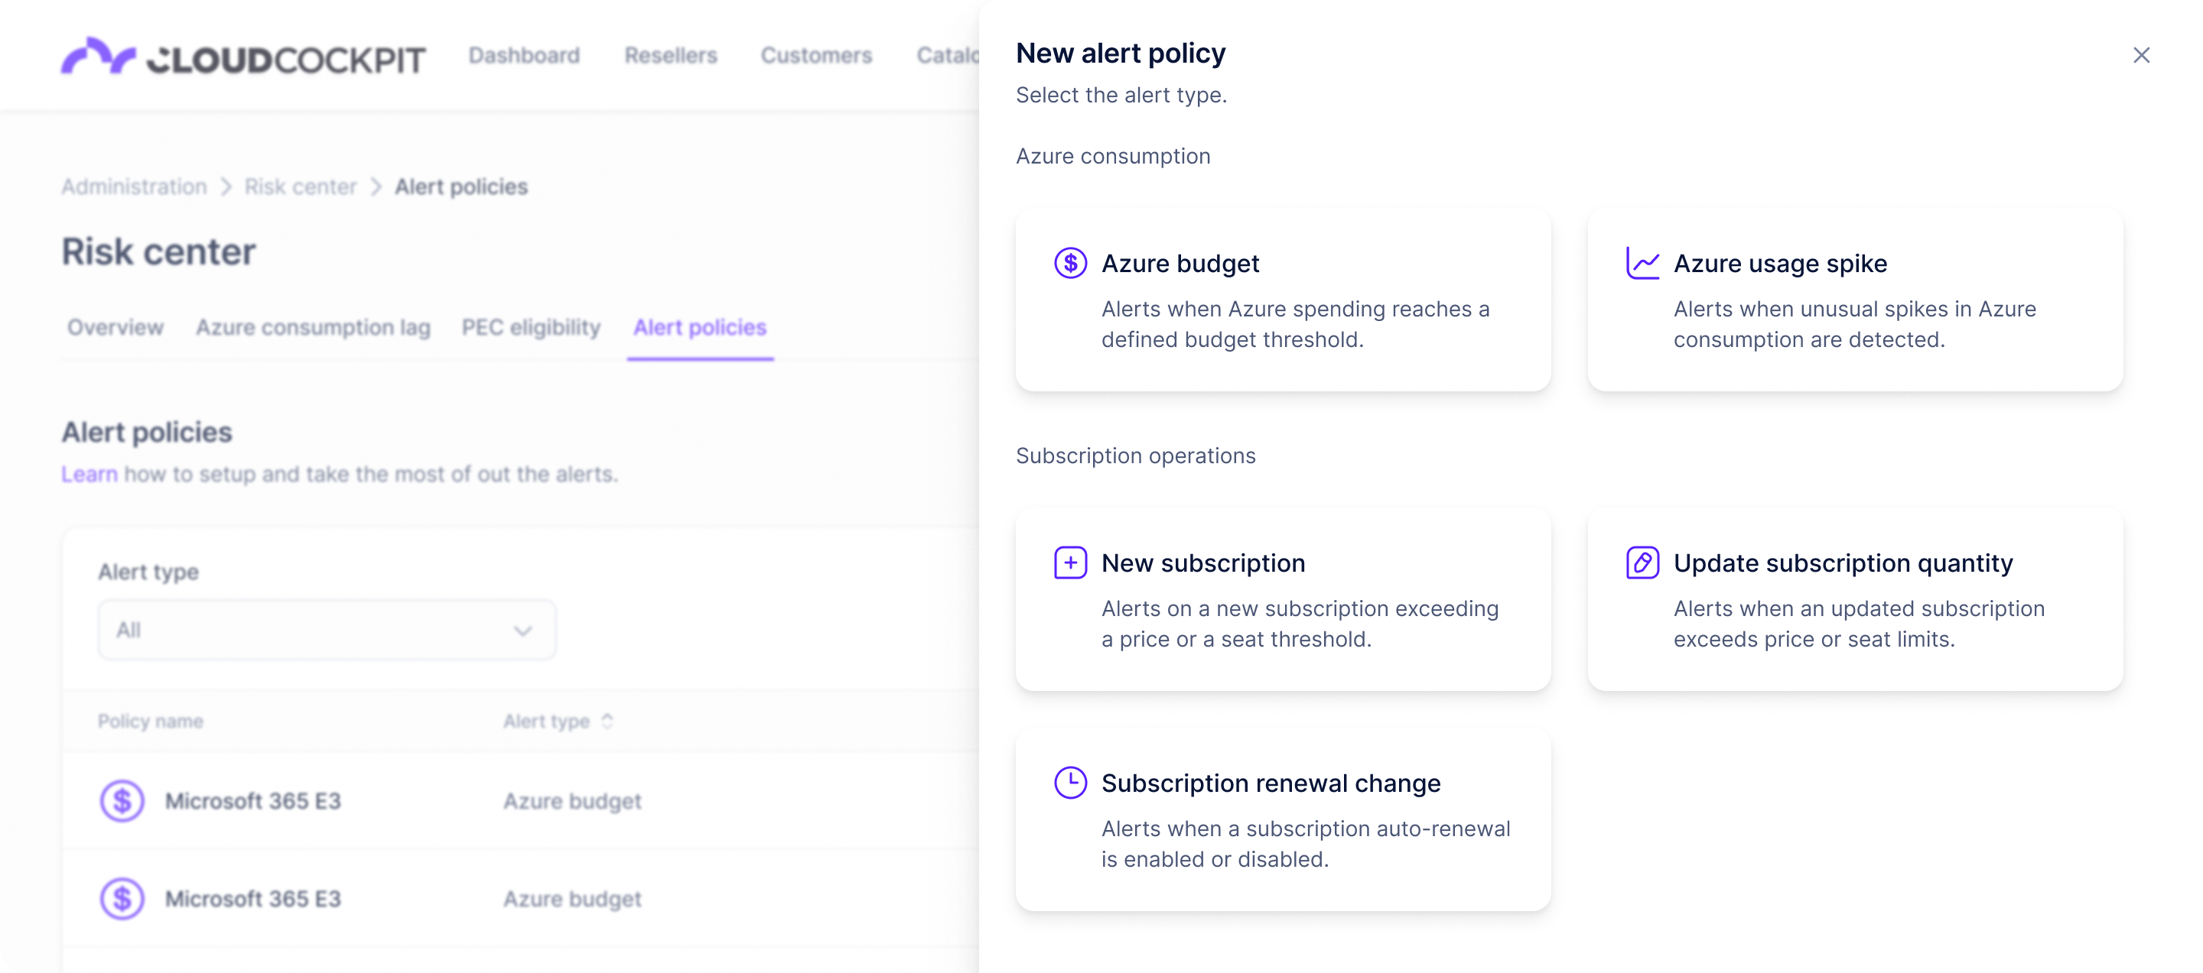Click the Azure usage spike chart icon
Screen dimensions: 2203x973
pos(1642,263)
